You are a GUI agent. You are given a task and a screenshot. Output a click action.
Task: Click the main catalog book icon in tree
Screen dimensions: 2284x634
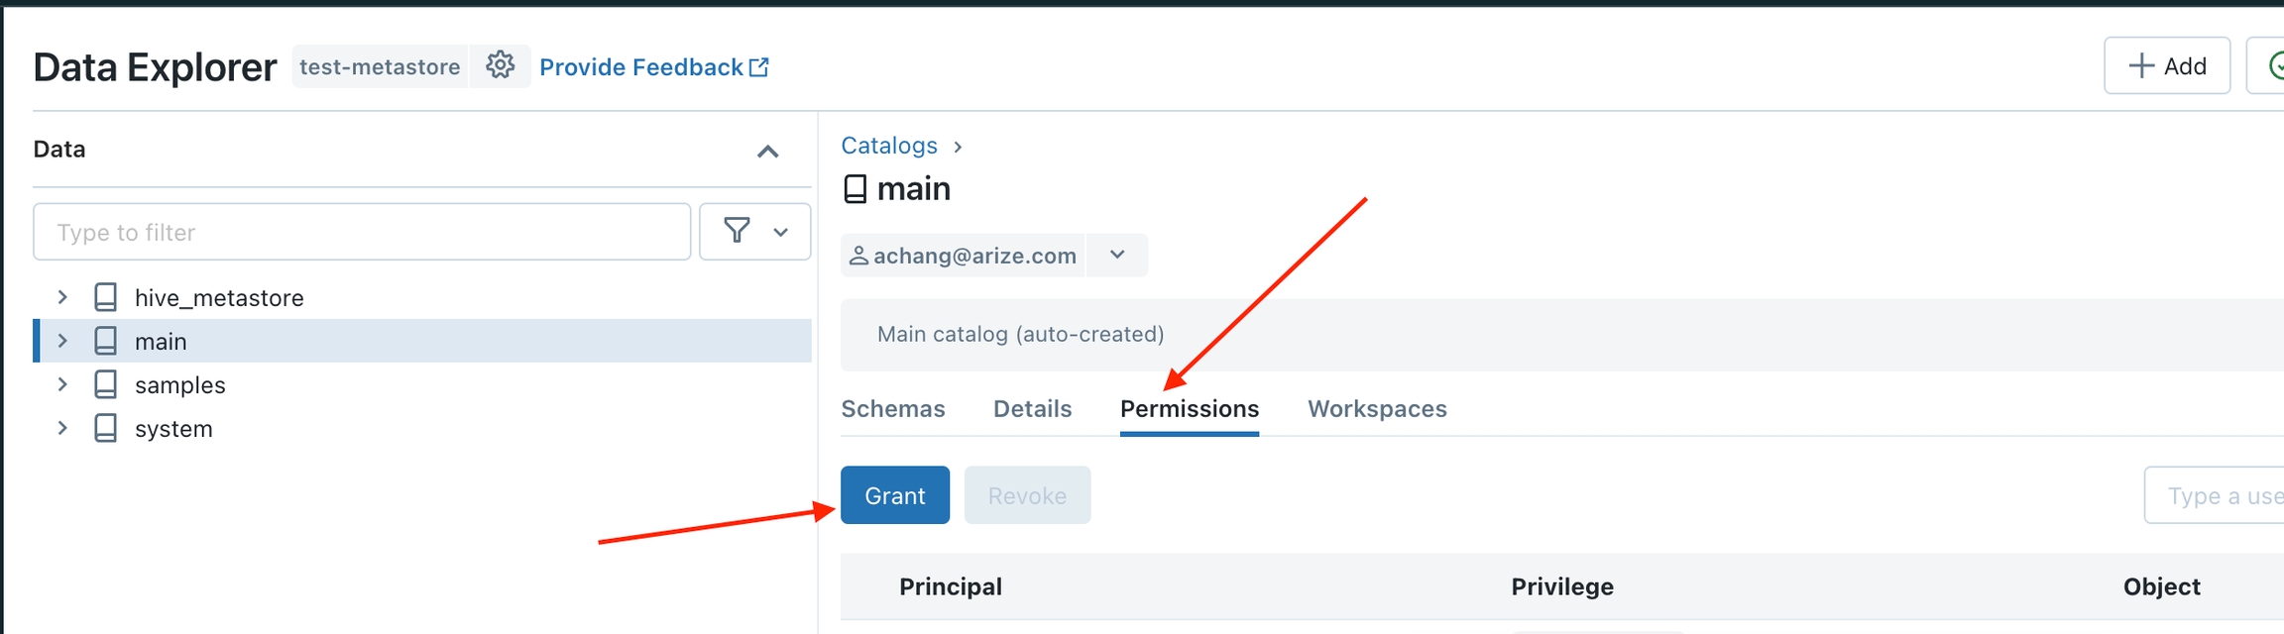click(x=105, y=341)
